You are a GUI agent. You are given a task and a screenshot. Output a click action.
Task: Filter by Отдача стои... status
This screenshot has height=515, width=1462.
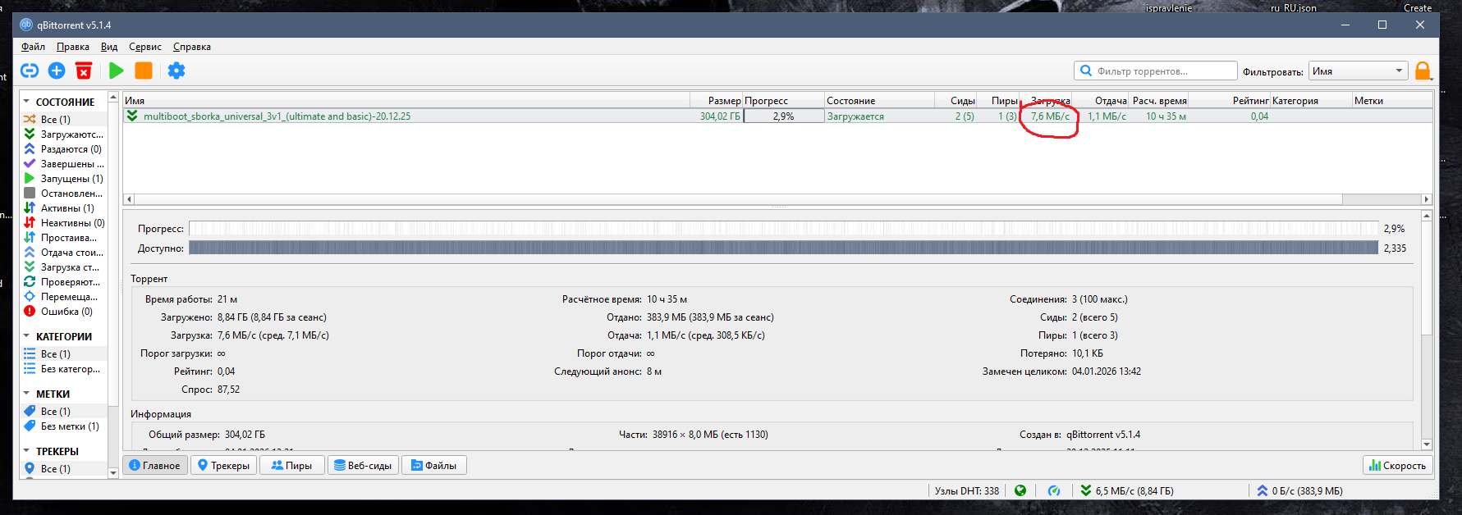tap(64, 253)
